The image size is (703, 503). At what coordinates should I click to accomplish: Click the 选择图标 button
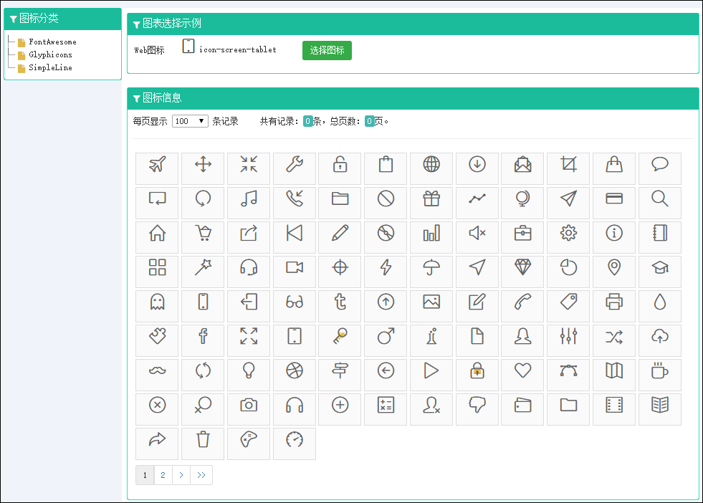(327, 50)
